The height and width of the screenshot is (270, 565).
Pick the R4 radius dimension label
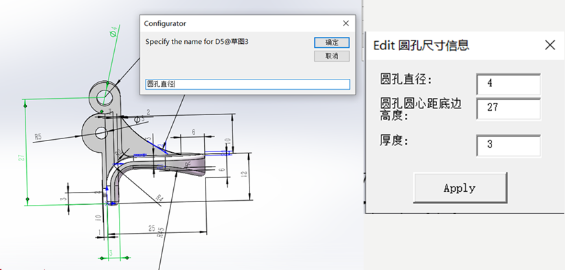[x=159, y=197]
